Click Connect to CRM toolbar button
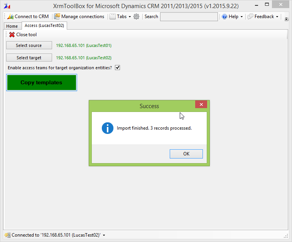The image size is (292, 242). point(28,17)
